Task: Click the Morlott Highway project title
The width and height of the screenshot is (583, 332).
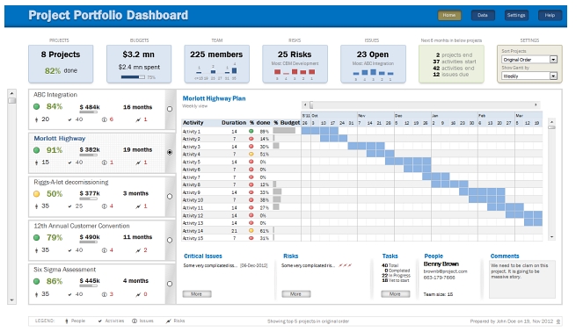Action: tap(60, 138)
